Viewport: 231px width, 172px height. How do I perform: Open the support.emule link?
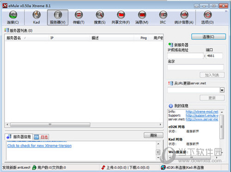pos(202,115)
